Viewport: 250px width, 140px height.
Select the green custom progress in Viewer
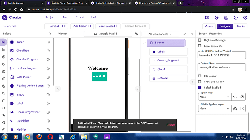coord(99,76)
